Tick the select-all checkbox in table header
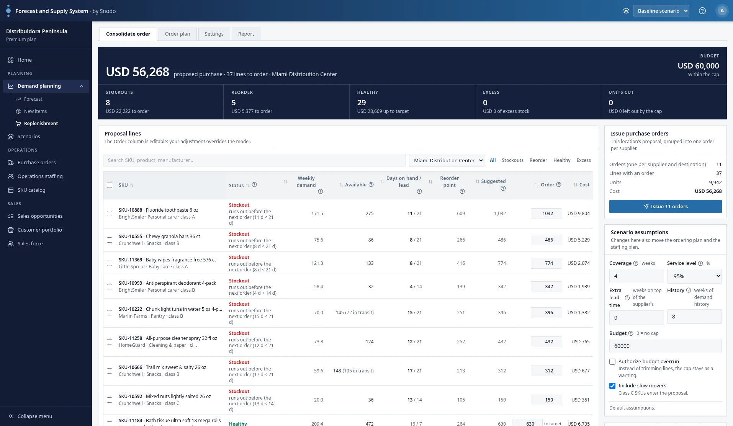 (x=110, y=185)
